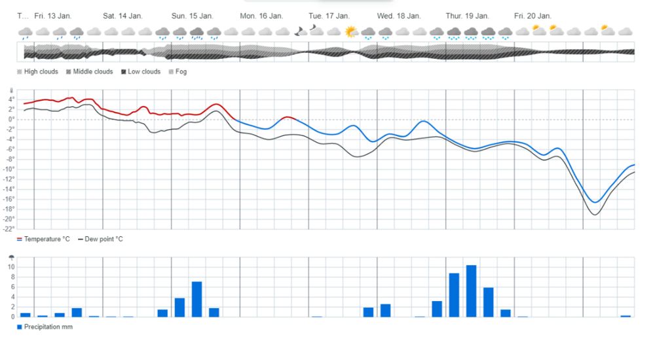655x337 pixels.
Task: Click the last weather icon at far right
Action: [x=625, y=31]
